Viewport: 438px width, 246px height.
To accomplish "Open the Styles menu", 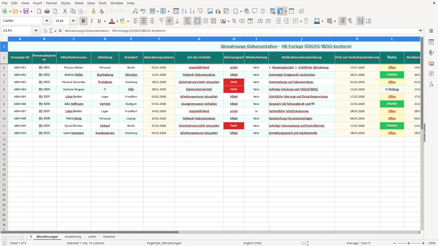I will [x=66, y=3].
